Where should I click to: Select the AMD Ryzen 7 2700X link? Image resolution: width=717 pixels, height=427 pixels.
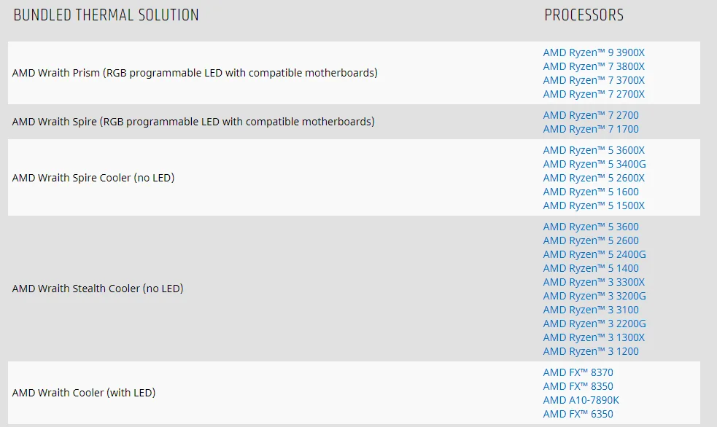[x=594, y=94]
